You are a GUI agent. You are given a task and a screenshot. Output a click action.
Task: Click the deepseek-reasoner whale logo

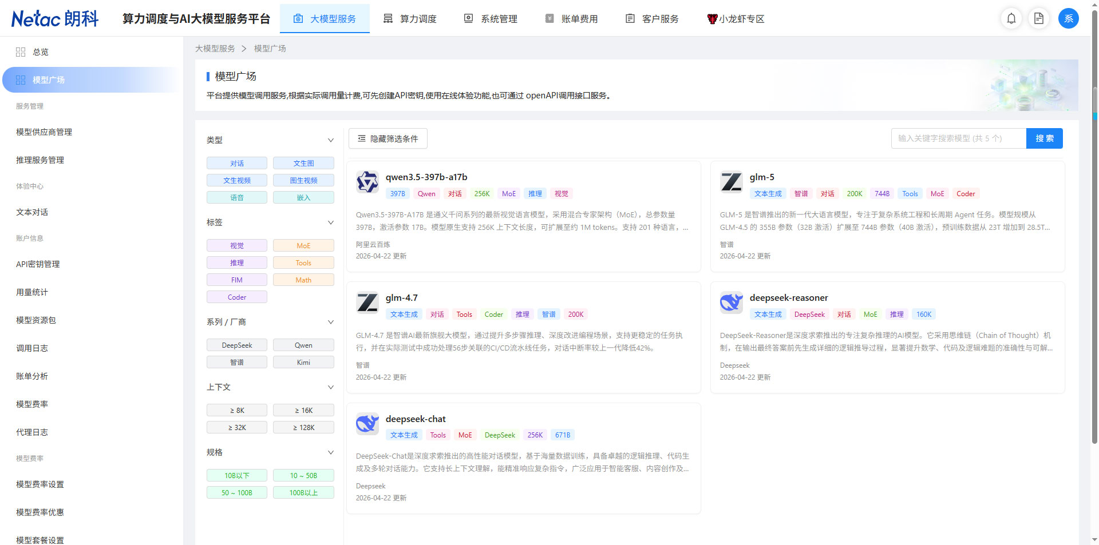click(732, 303)
